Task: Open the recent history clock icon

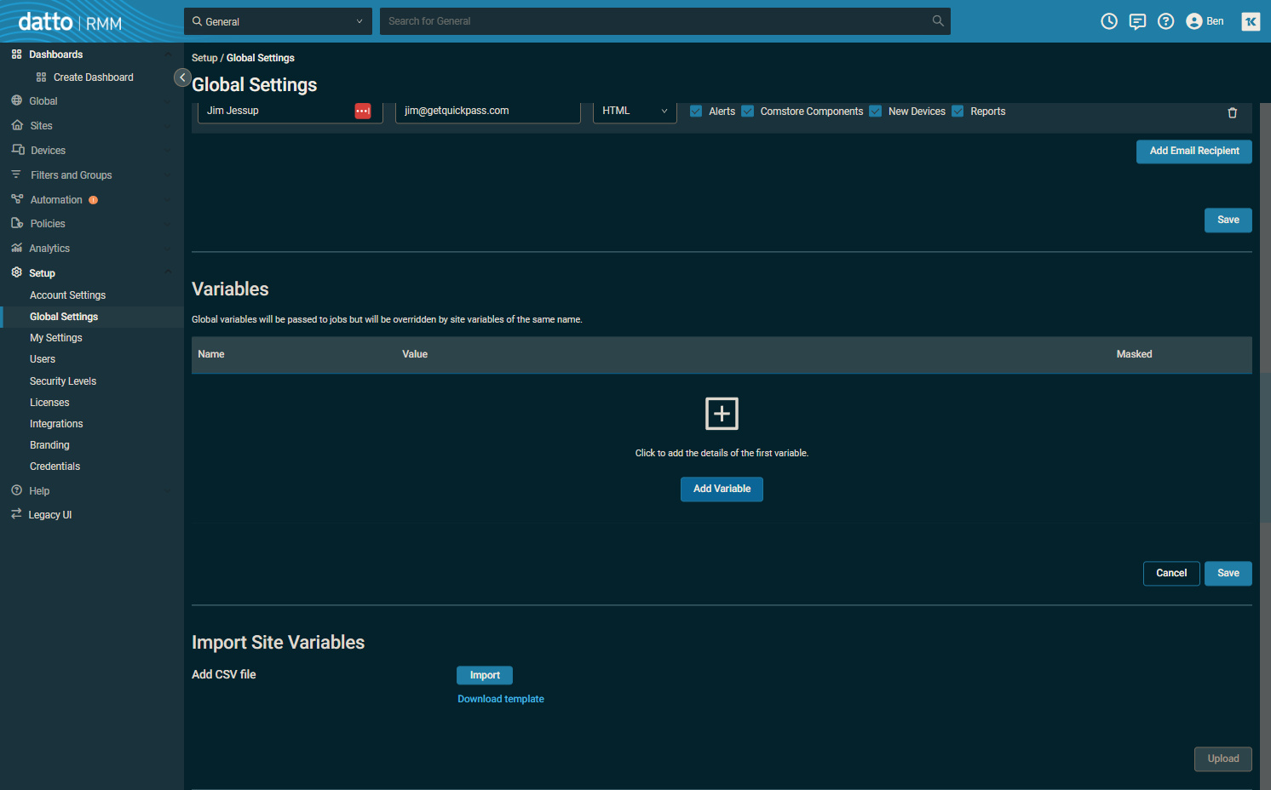Action: (1109, 21)
